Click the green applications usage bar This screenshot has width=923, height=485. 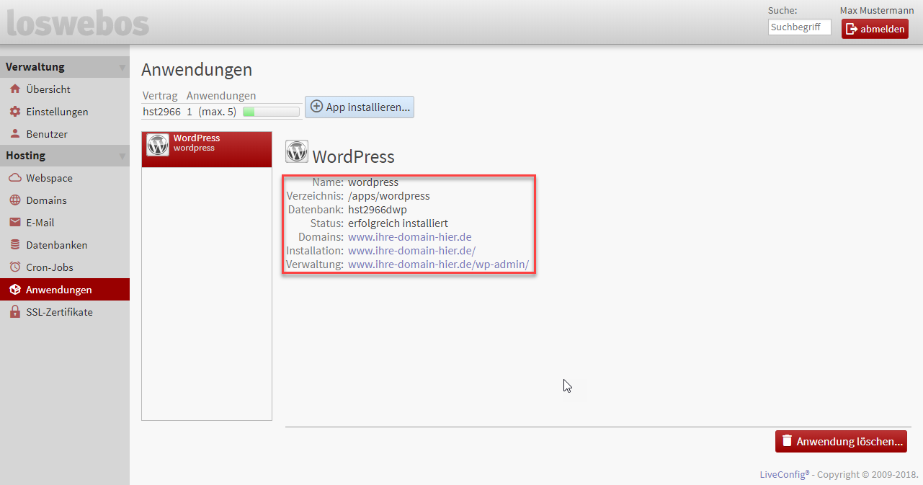(271, 112)
